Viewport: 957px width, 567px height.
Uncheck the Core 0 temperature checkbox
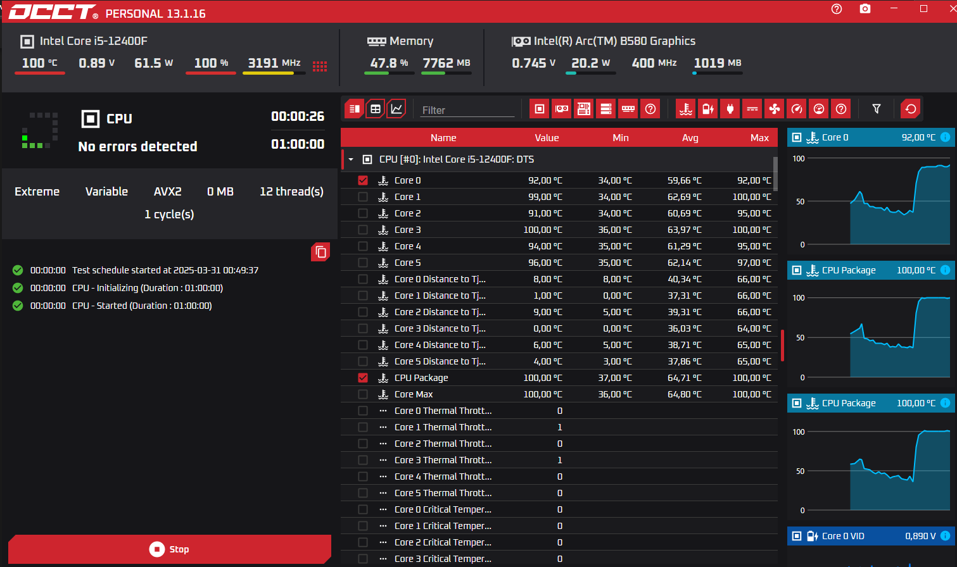click(x=363, y=180)
